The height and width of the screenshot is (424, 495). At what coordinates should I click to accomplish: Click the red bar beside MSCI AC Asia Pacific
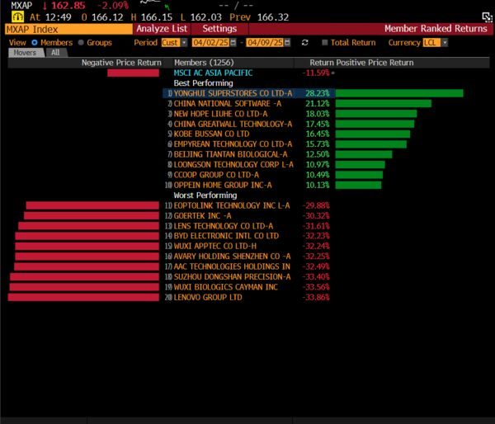coord(133,73)
